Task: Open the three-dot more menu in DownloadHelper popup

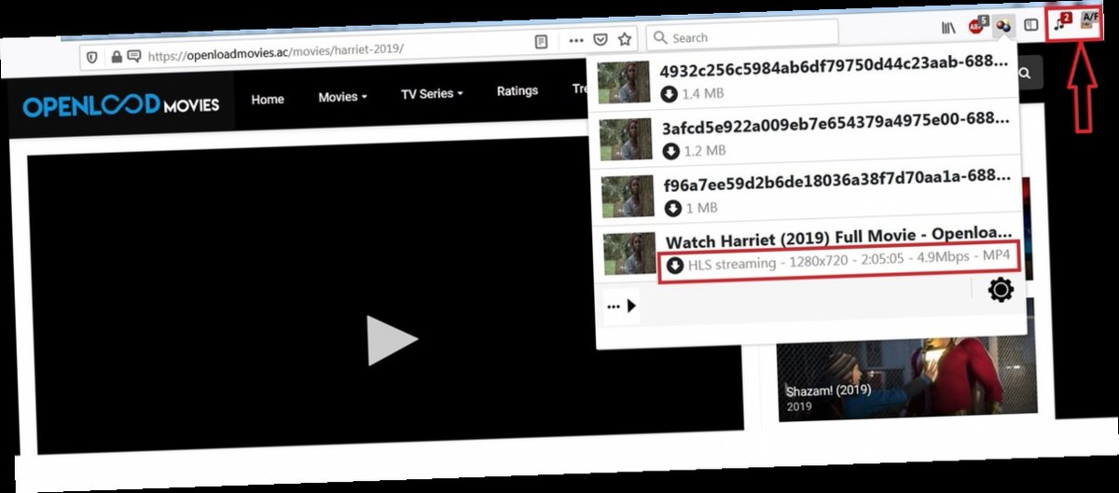Action: 613,306
